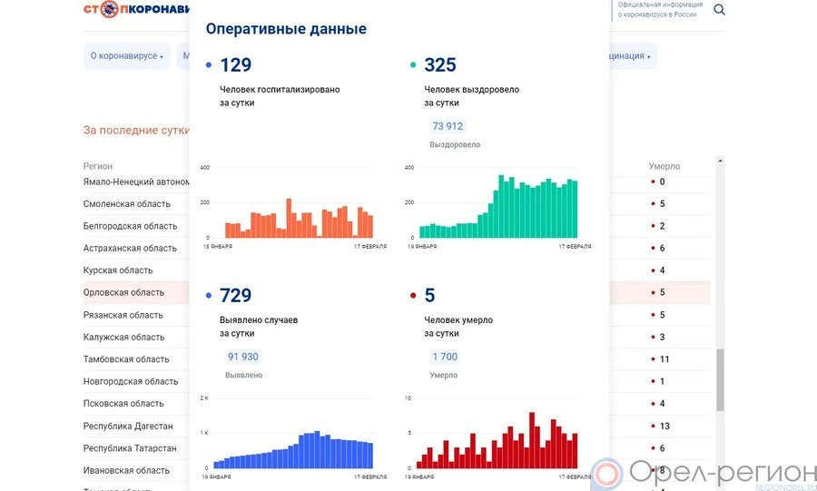817x491 pixels.
Task: Click the 91 930 detected cases badge
Action: (x=242, y=357)
